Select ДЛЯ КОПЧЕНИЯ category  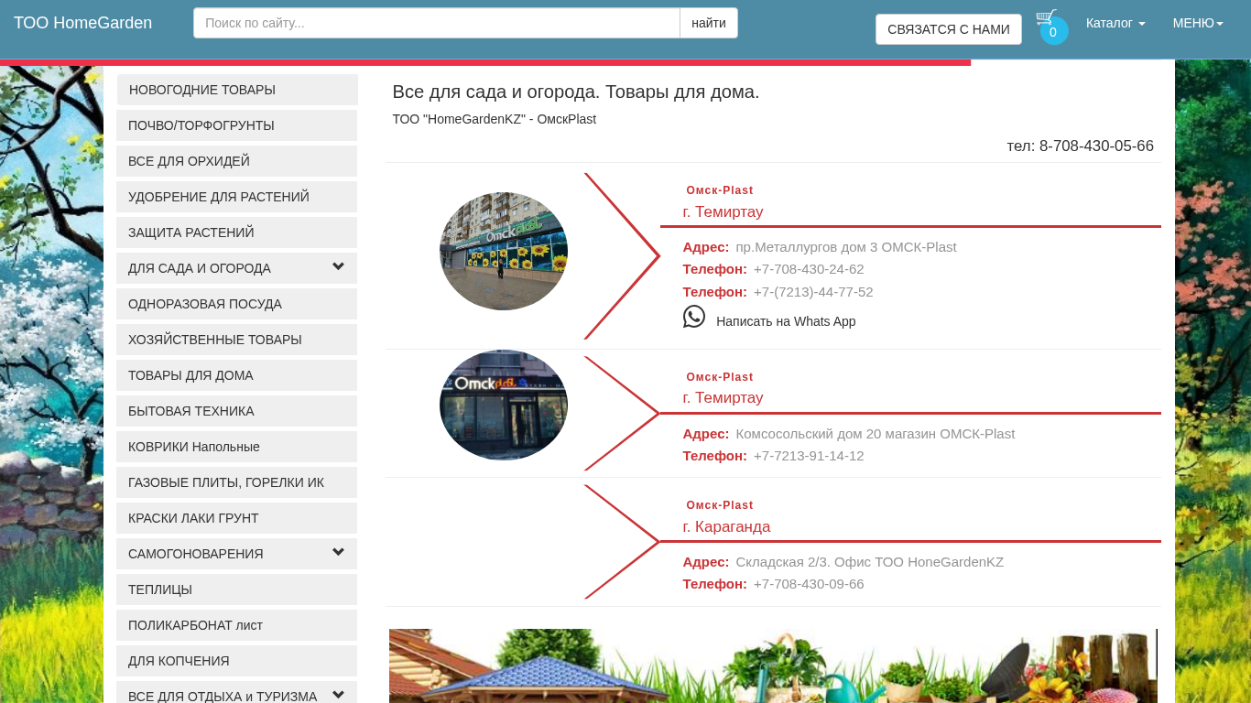[x=237, y=661]
